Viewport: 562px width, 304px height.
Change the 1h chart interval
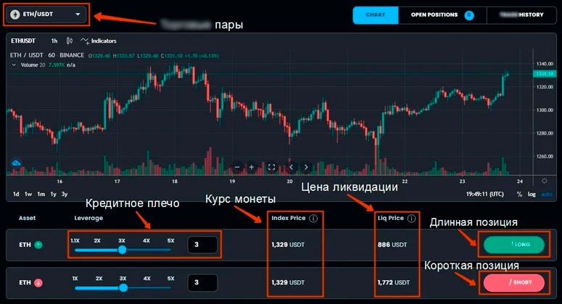54,41
